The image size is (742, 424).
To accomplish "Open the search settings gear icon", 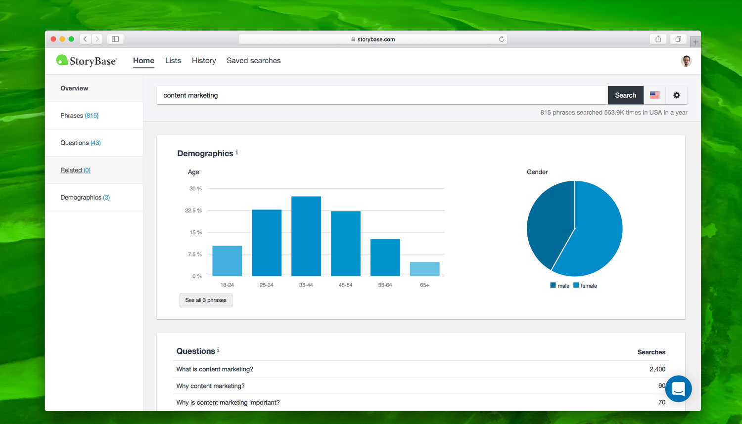I will [x=677, y=95].
